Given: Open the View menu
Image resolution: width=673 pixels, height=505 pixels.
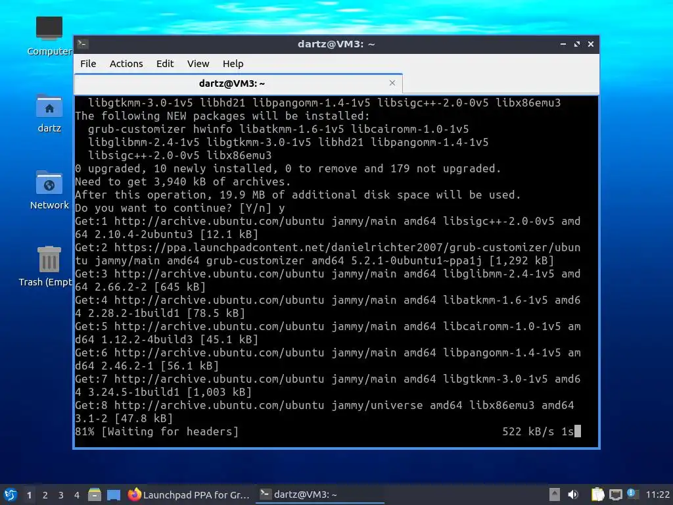Looking at the screenshot, I should click(x=198, y=64).
